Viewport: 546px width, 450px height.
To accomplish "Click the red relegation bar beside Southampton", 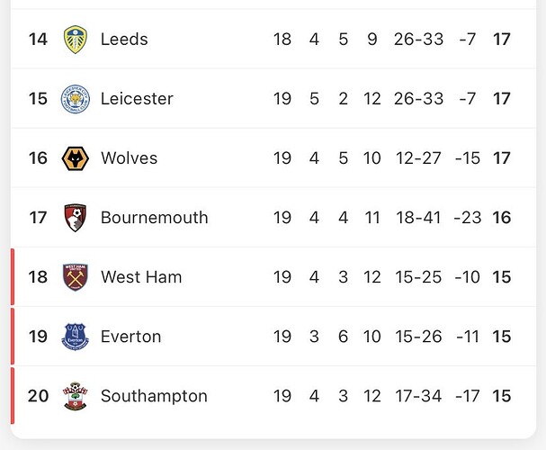I will 13,396.
